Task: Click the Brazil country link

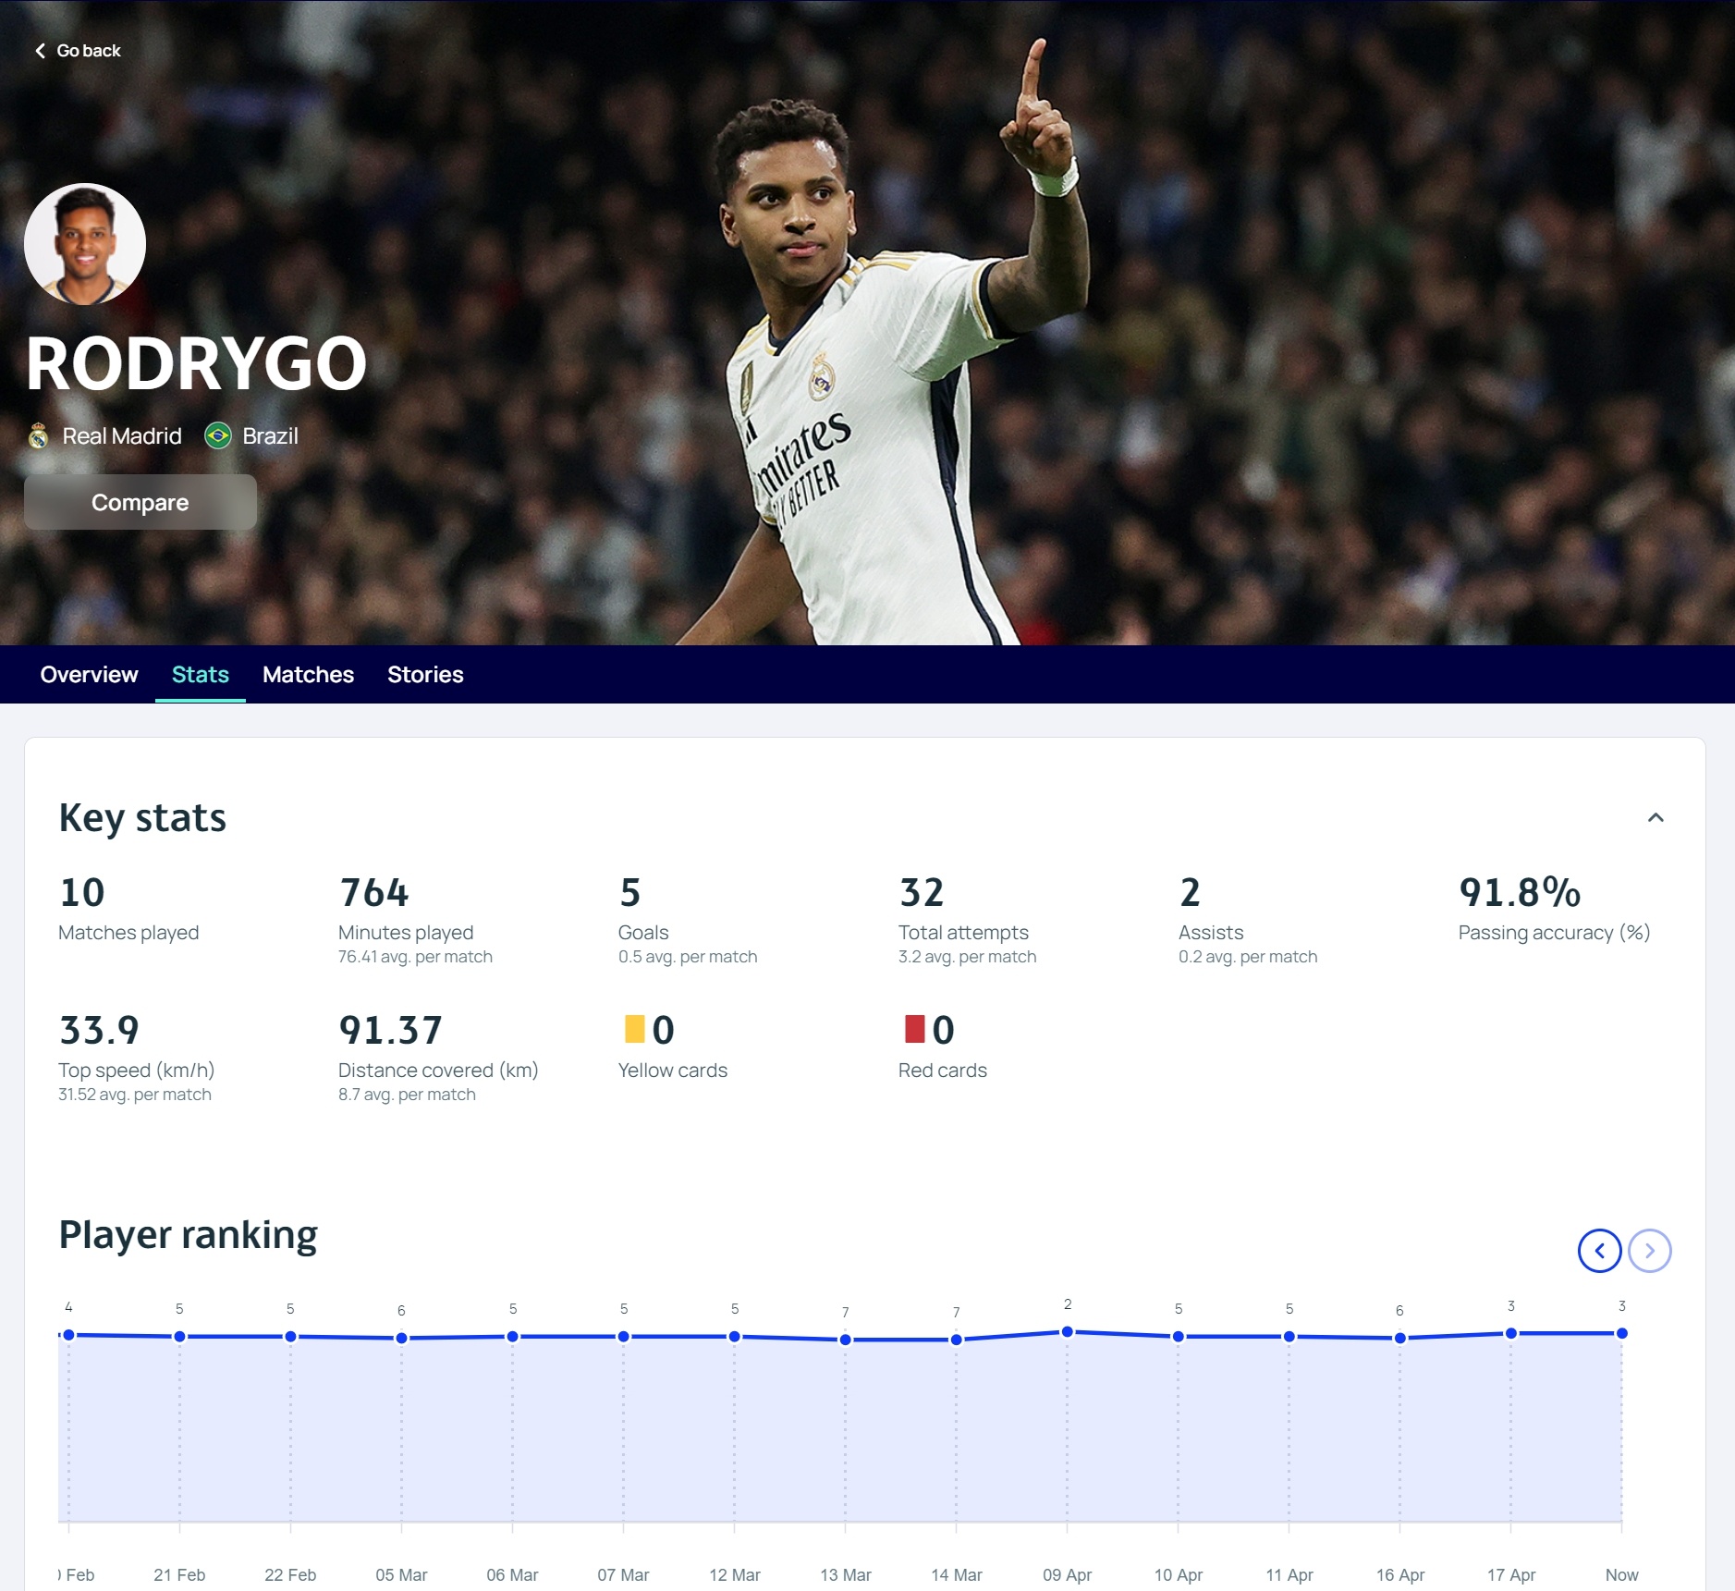Action: click(x=270, y=435)
